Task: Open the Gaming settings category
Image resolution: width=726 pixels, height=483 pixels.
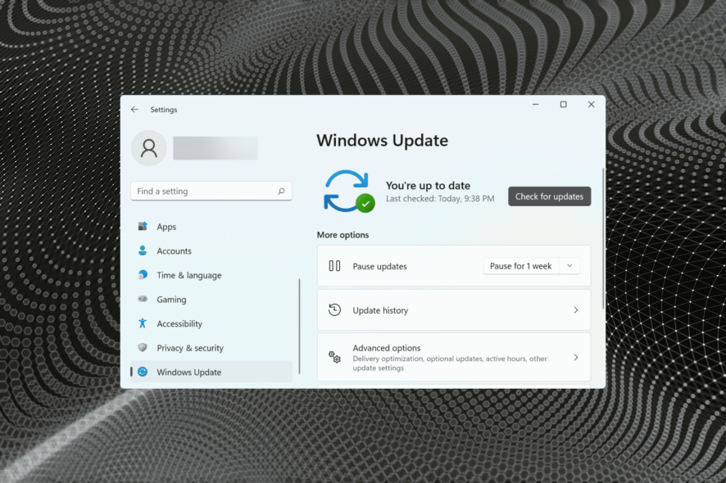Action: [x=211, y=300]
